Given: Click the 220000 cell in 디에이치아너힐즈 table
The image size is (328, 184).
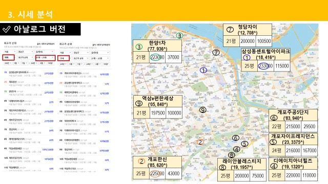Looking at the screenshot, I should point(293,175).
